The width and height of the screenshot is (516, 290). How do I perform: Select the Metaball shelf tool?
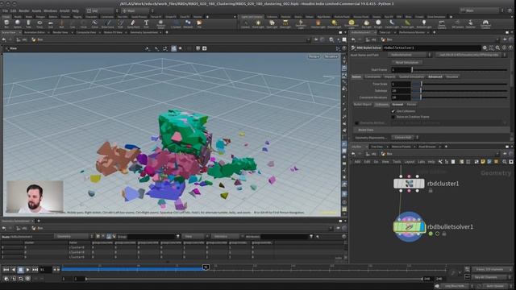click(x=188, y=23)
